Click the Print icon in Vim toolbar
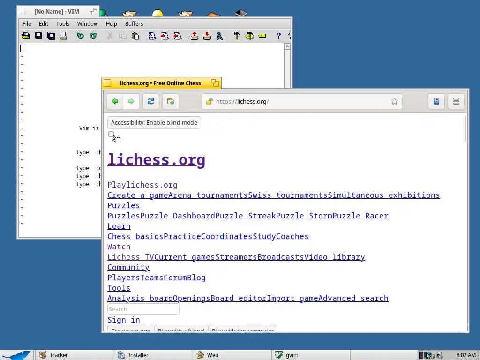Screen dimensions: 480x360 coord(63,36)
